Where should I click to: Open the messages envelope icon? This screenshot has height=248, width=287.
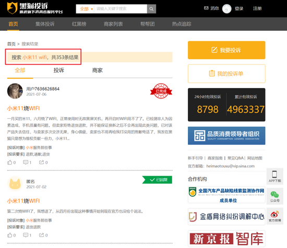[206, 8]
